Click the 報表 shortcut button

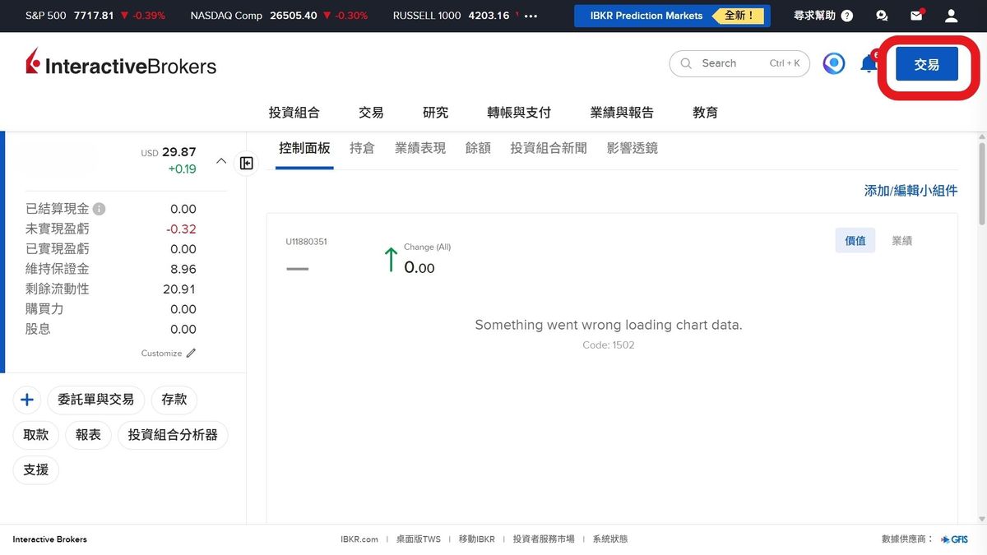(88, 435)
